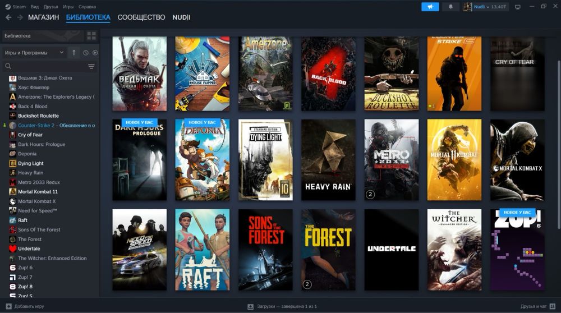Open friends chat icon at bottom right

[553, 306]
